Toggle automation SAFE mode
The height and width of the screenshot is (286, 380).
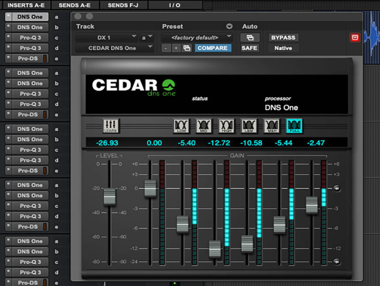tap(249, 48)
